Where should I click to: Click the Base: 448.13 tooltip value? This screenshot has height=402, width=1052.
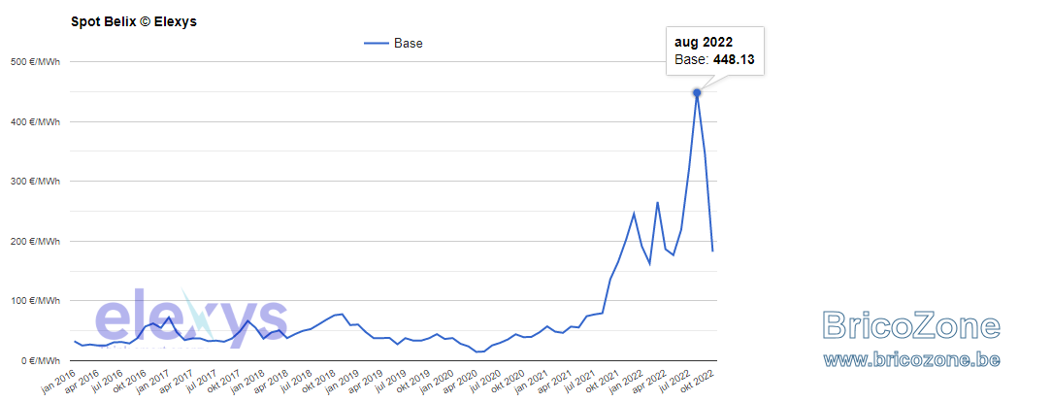point(714,60)
